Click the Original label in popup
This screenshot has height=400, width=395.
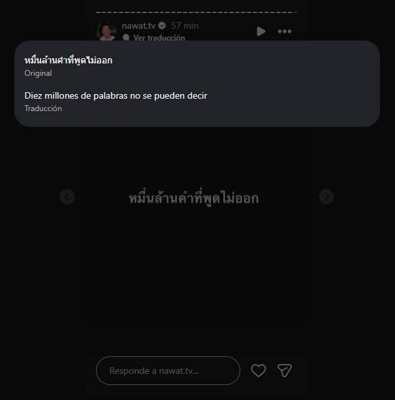click(39, 73)
